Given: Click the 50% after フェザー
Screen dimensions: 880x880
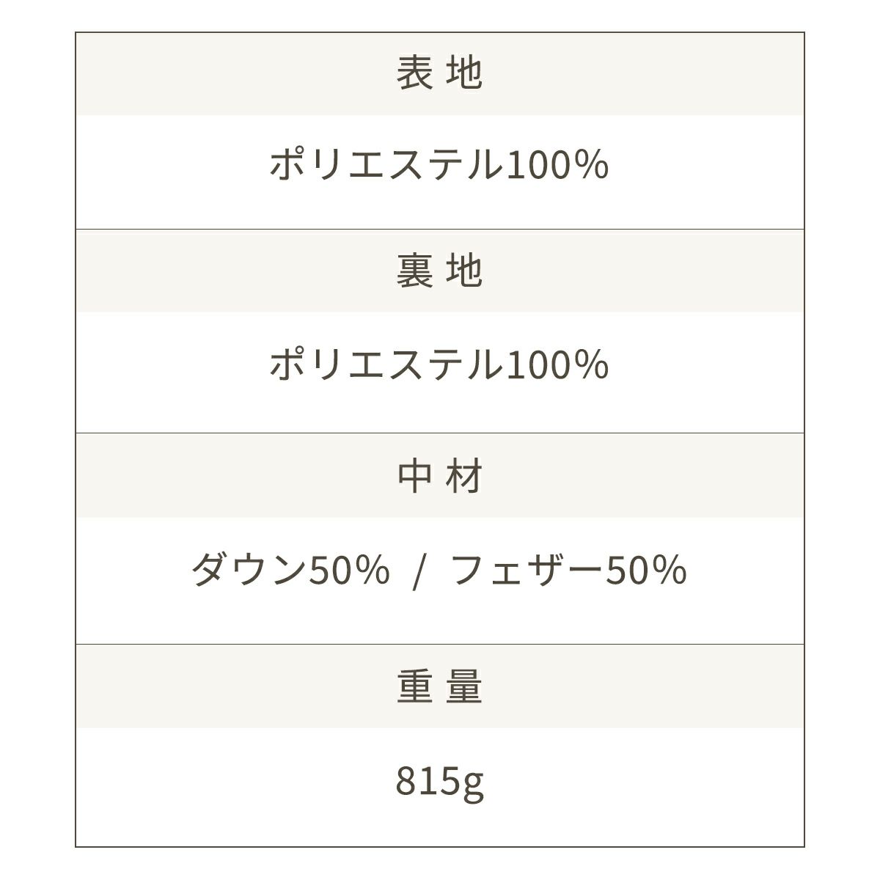Looking at the screenshot, I should click(645, 570).
